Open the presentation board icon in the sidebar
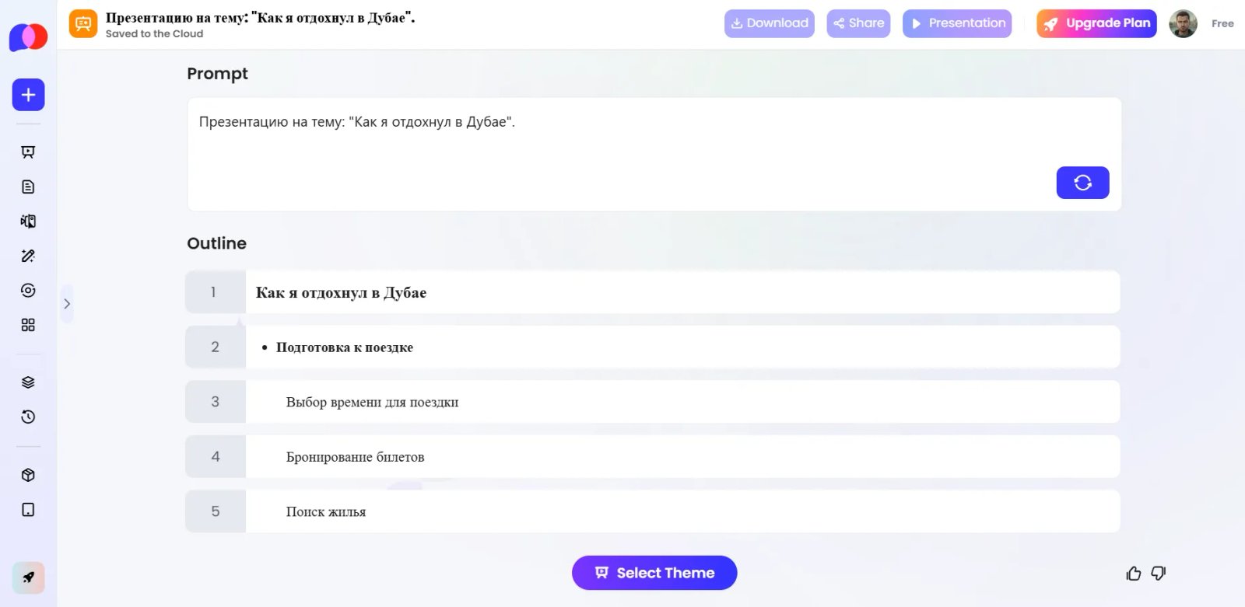 pyautogui.click(x=28, y=152)
